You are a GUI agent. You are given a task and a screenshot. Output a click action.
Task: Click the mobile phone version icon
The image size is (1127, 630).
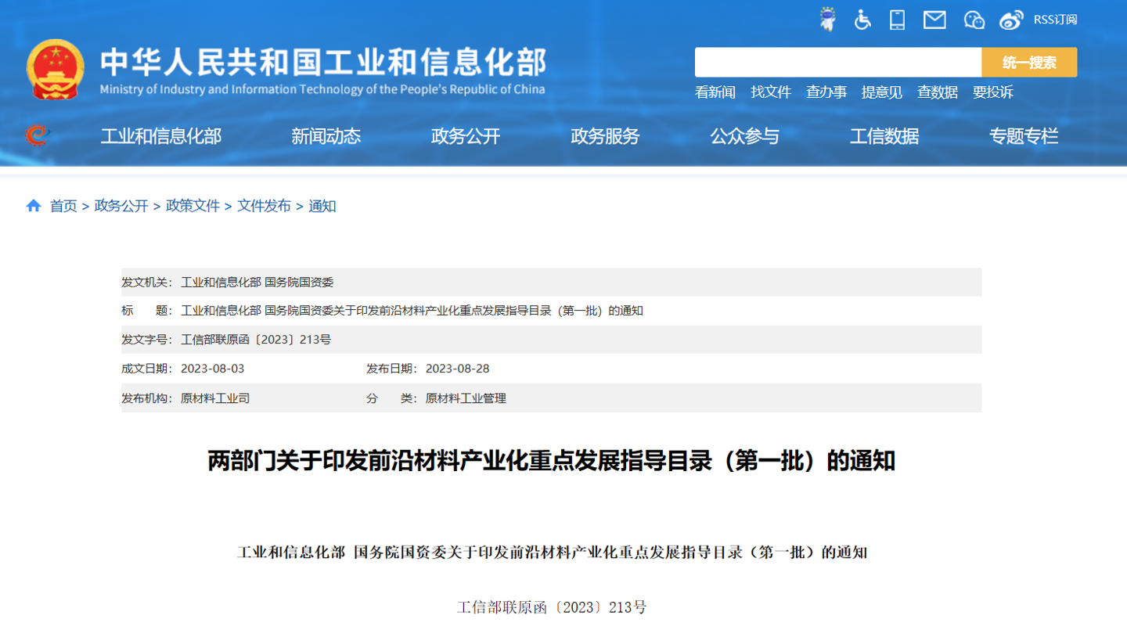[898, 20]
